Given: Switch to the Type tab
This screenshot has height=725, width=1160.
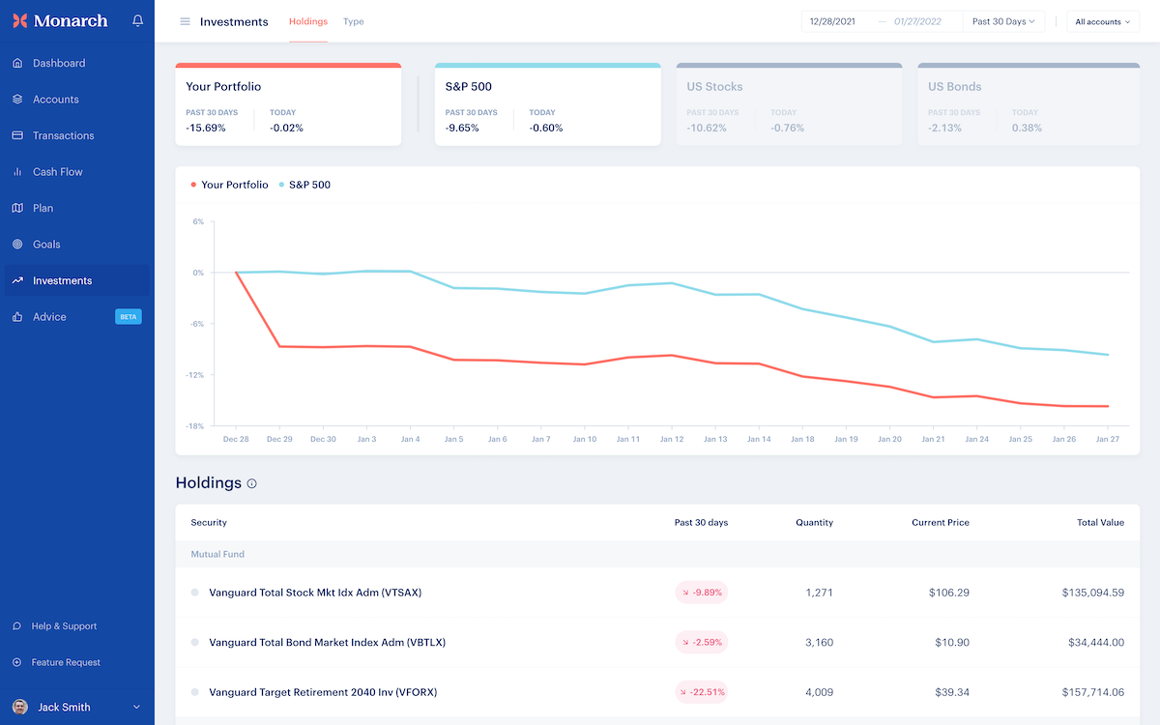Looking at the screenshot, I should (x=354, y=21).
